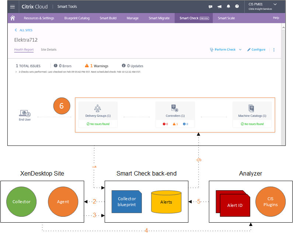Viewport: 293px width, 237px height.
Task: Click the Perform Check button
Action: (x=223, y=50)
